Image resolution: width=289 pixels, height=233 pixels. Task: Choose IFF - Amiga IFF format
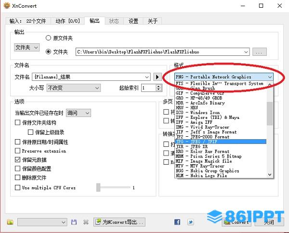(221, 122)
